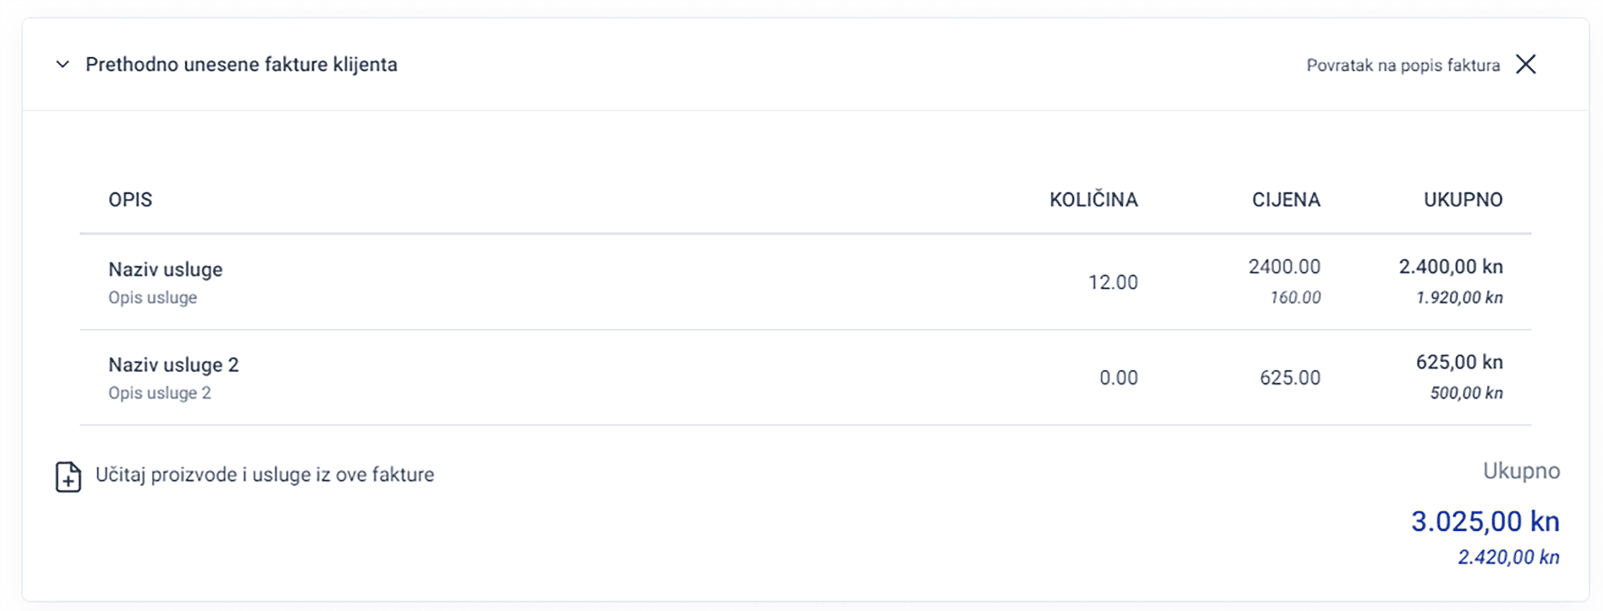This screenshot has width=1603, height=611.
Task: Click the 3.025,00 kn grand total
Action: click(1485, 521)
